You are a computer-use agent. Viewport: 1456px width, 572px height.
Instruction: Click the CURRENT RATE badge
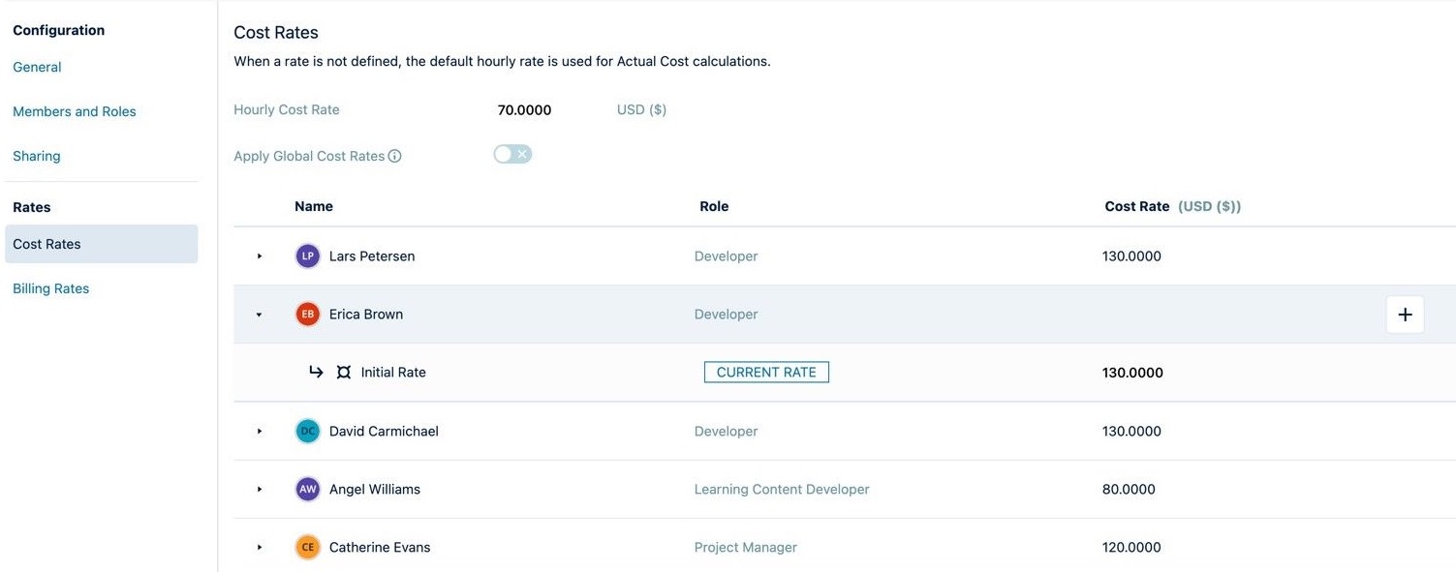[766, 373]
